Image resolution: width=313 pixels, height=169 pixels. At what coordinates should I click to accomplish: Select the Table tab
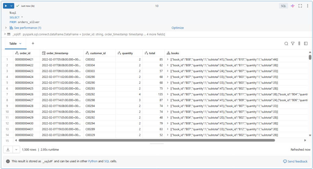tap(15, 44)
